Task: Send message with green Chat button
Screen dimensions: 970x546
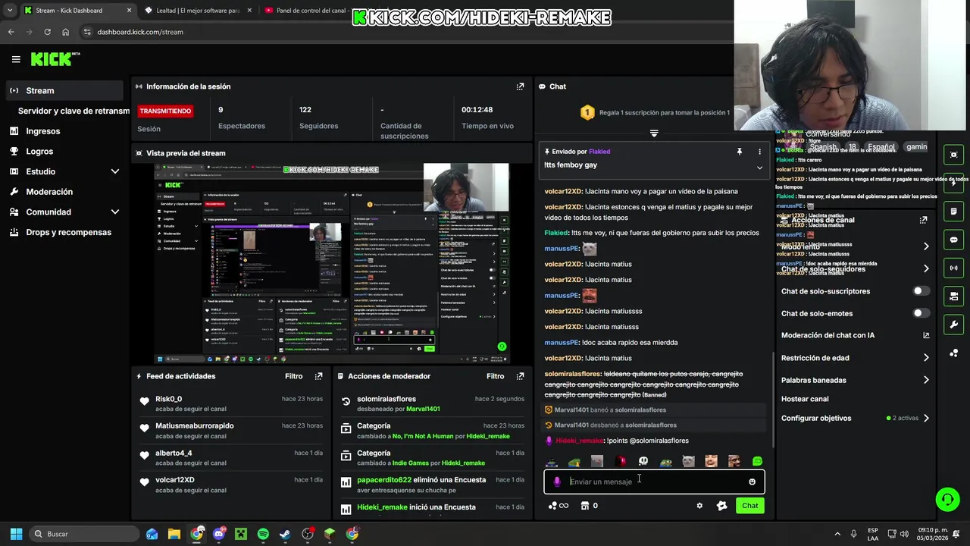Action: 749,506
